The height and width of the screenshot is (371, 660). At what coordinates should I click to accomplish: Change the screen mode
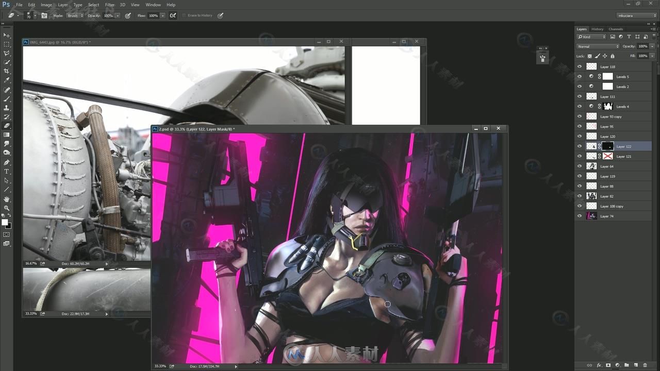7,244
